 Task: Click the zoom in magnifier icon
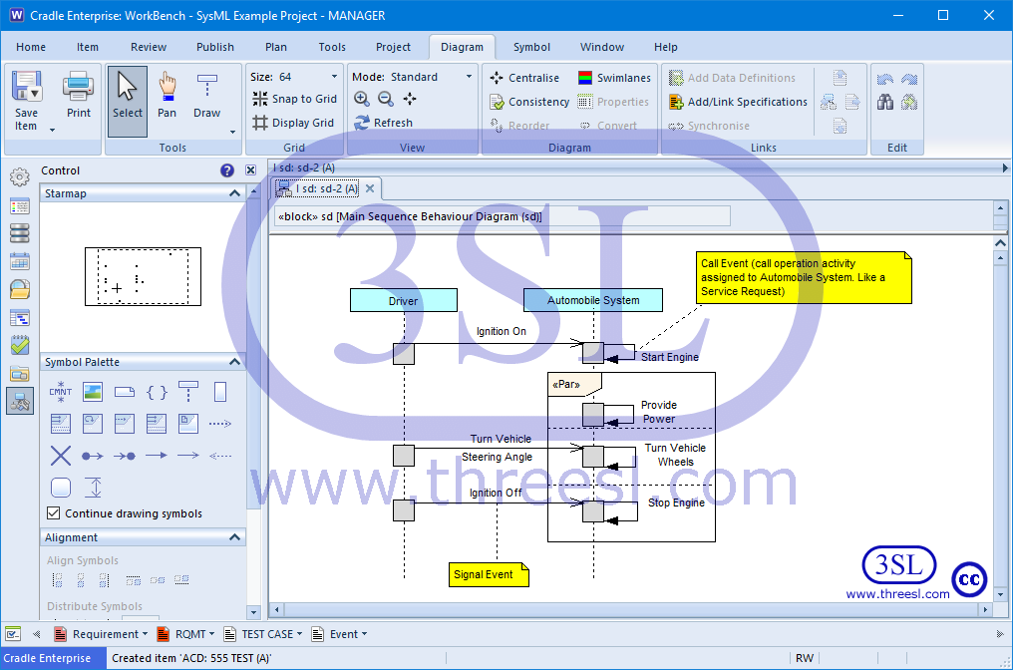coord(362,99)
